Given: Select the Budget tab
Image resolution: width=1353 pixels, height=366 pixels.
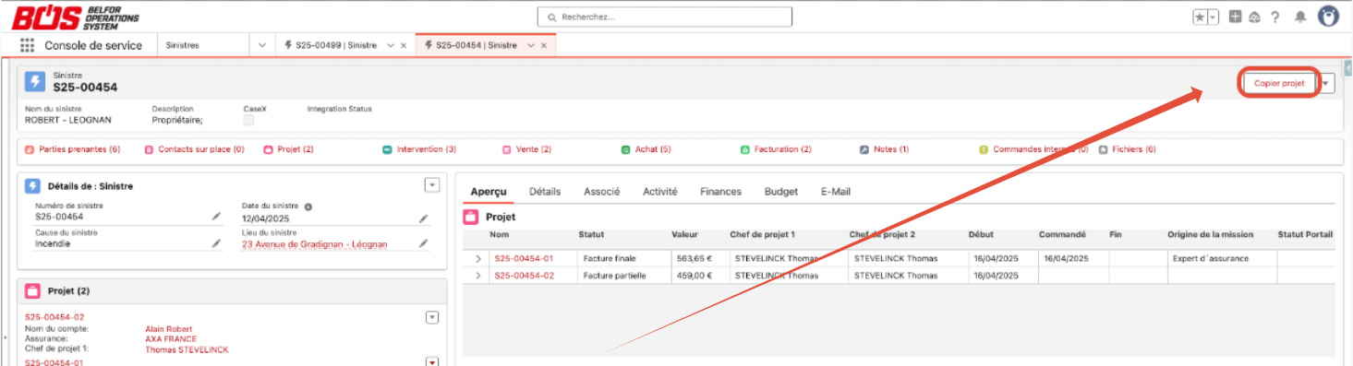Looking at the screenshot, I should pos(781,192).
